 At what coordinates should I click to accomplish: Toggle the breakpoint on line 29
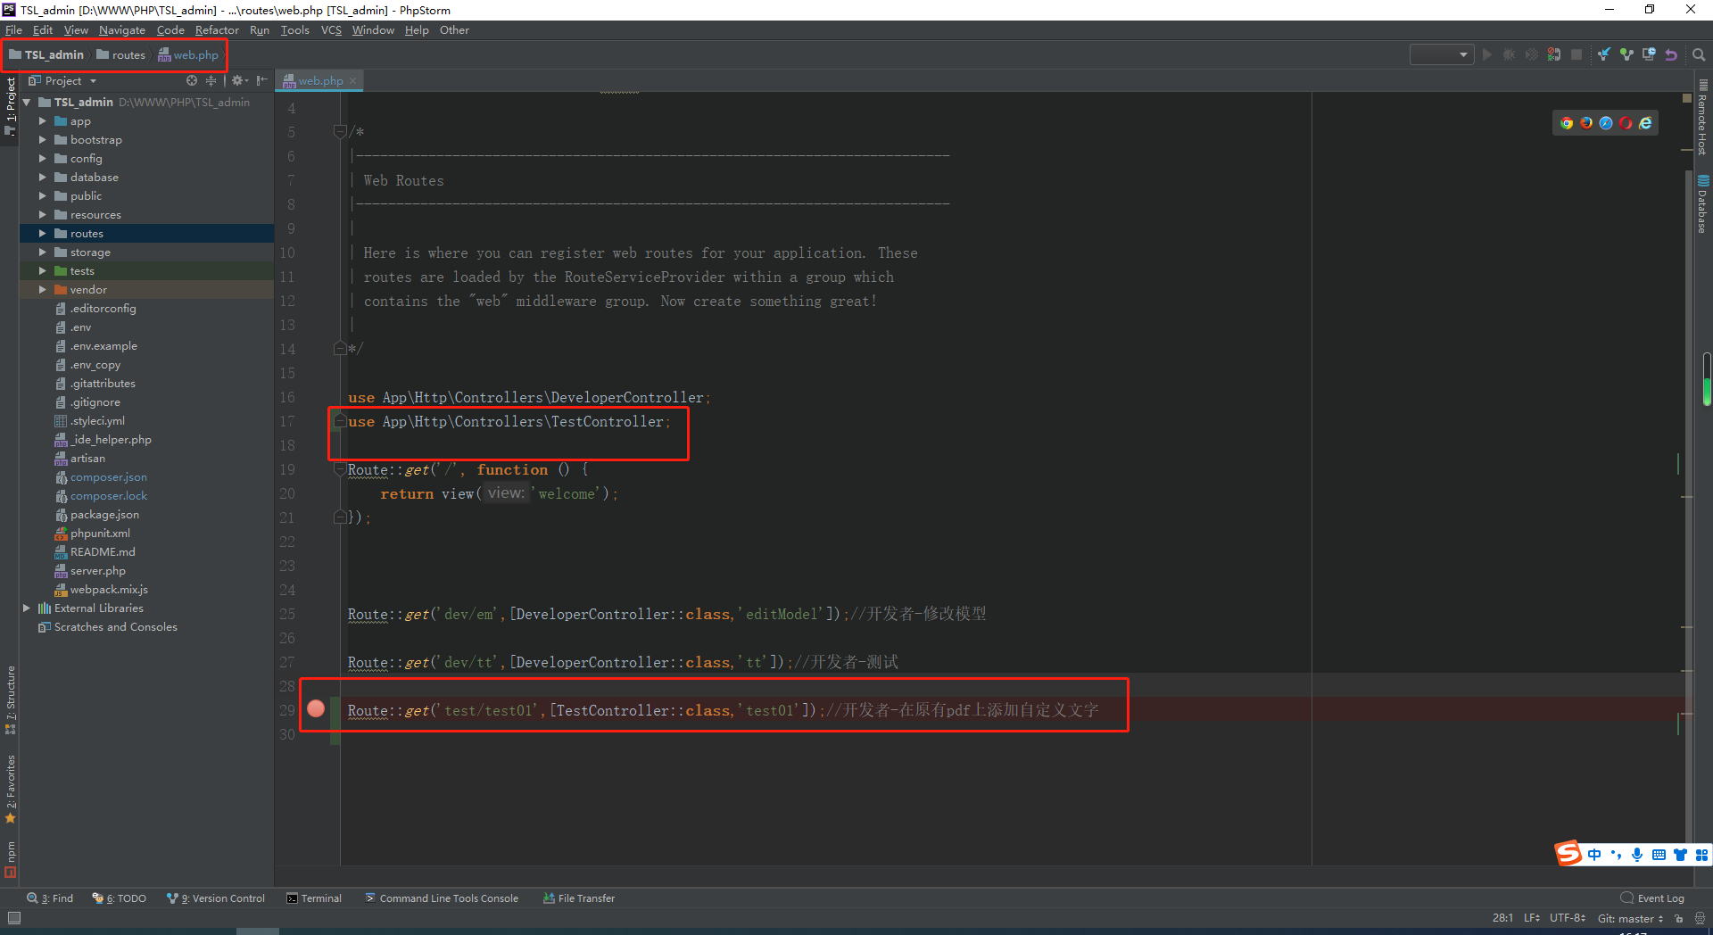[316, 709]
